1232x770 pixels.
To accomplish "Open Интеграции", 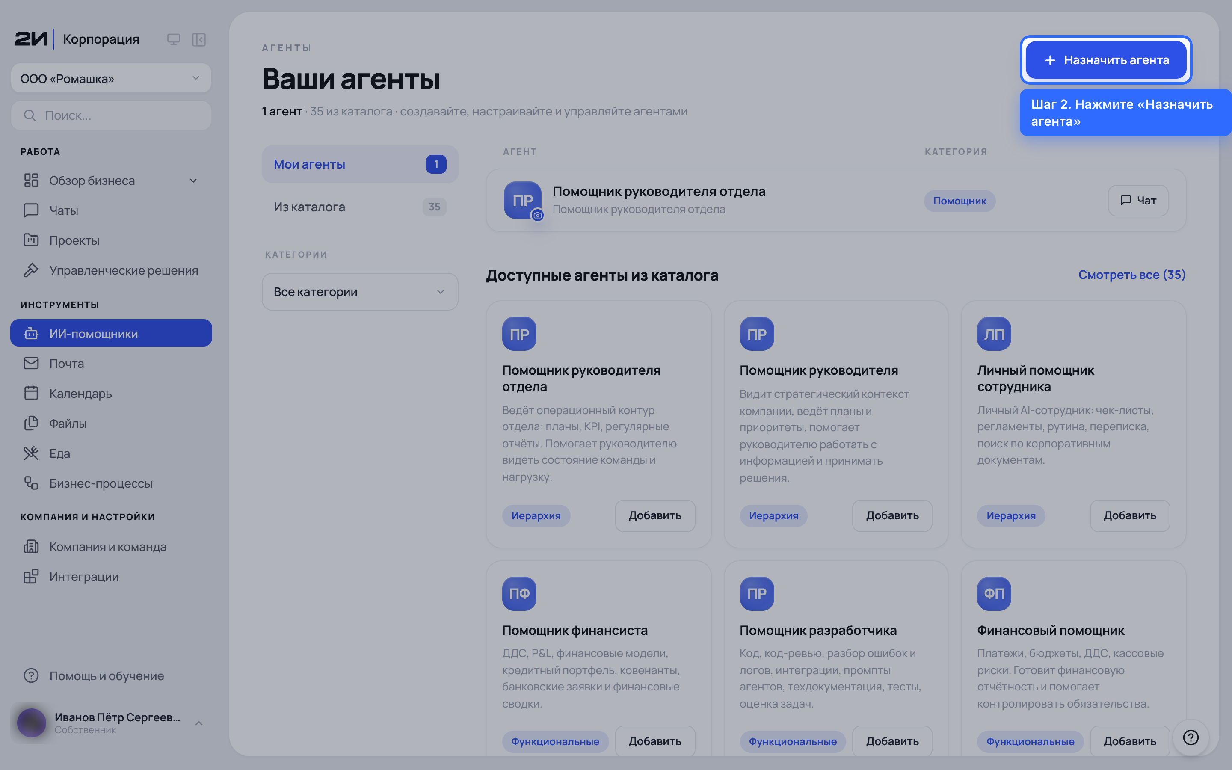I will click(x=111, y=577).
